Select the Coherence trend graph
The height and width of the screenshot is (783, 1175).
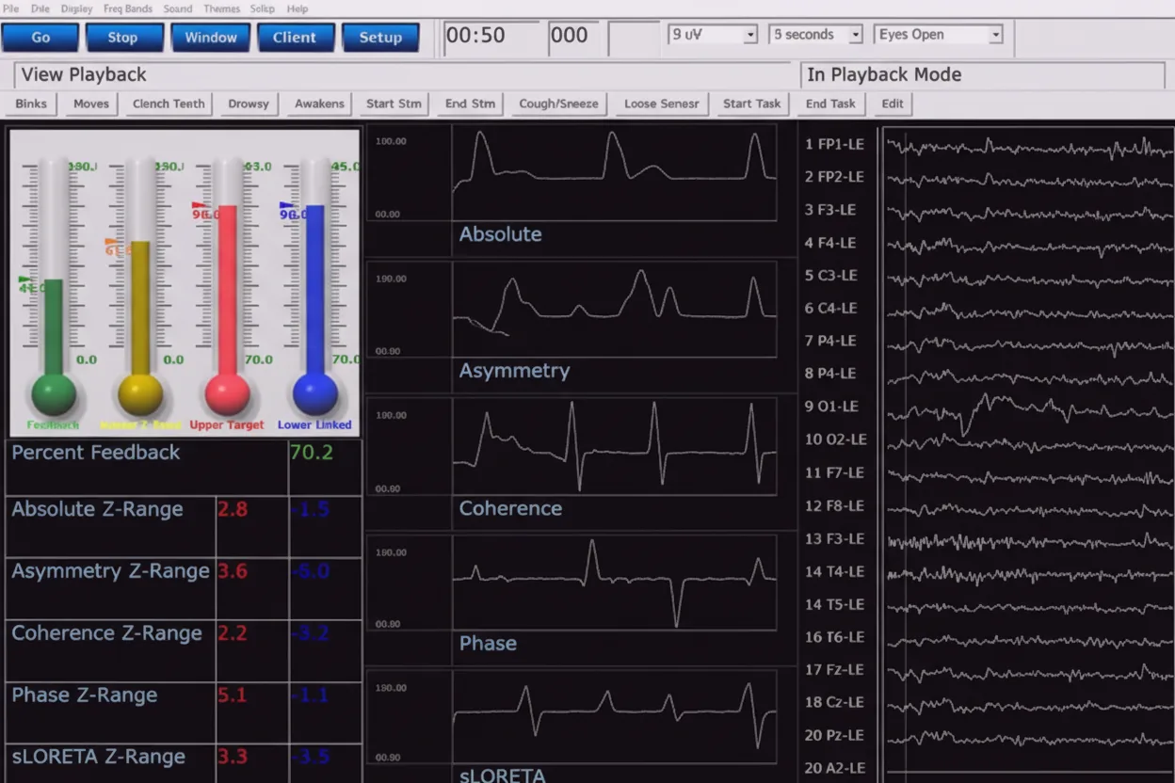click(x=615, y=446)
